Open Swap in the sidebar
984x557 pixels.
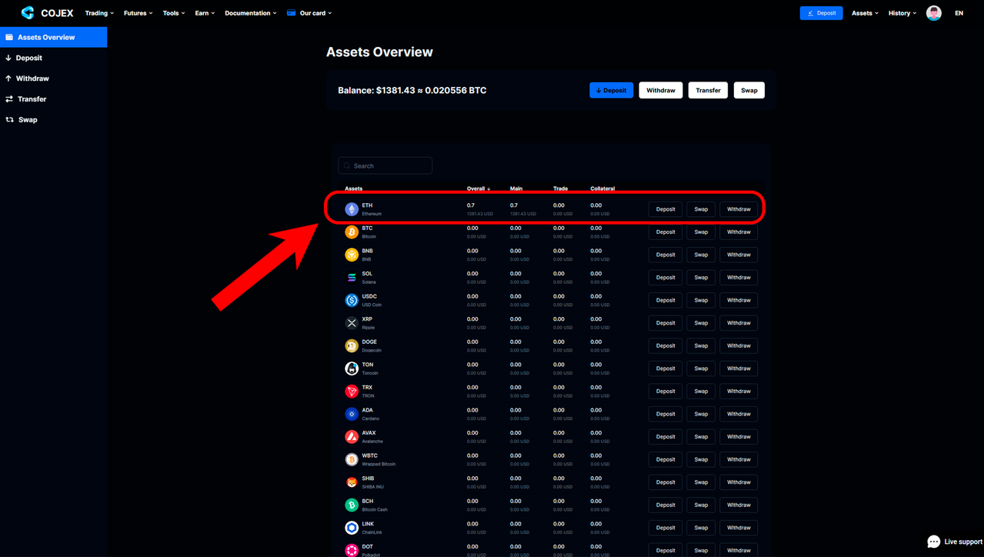(x=53, y=120)
